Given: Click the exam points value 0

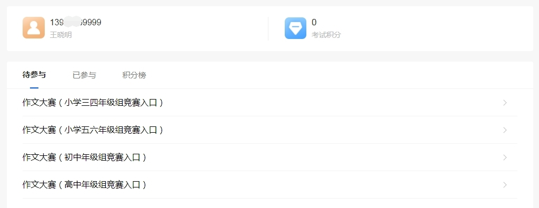Looking at the screenshot, I should coord(314,22).
